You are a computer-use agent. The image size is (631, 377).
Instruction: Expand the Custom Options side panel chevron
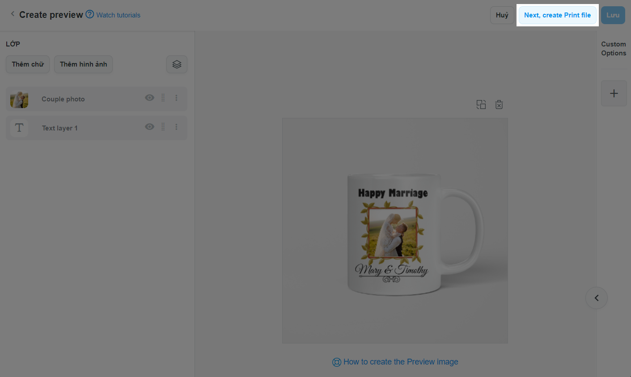tap(596, 298)
